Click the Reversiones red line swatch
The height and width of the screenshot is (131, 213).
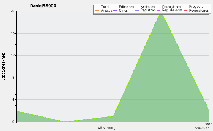185,11
